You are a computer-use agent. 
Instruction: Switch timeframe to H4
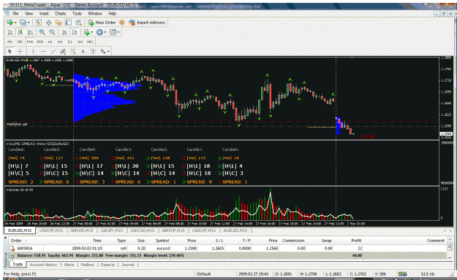point(60,42)
